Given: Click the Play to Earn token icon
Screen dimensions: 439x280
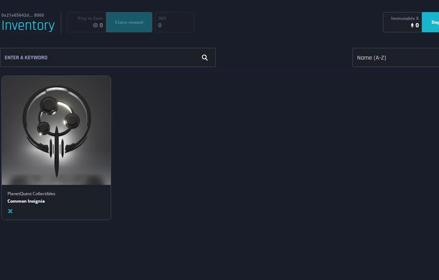Looking at the screenshot, I should click(x=95, y=25).
